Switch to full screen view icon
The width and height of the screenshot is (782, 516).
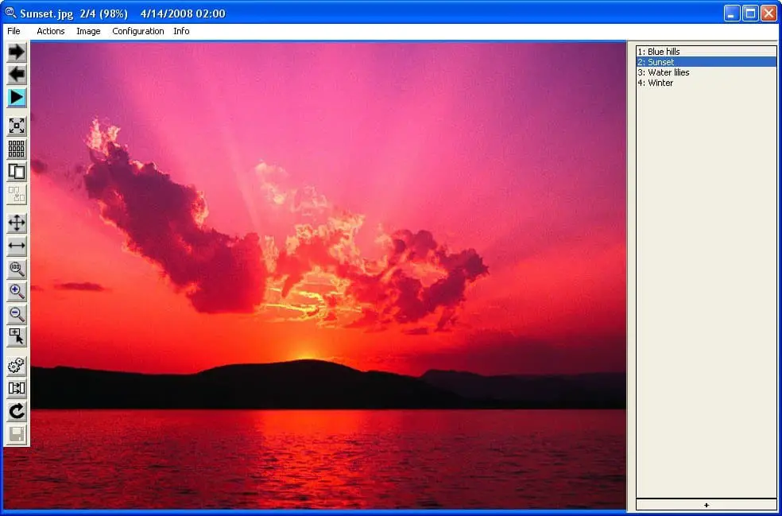[17, 126]
